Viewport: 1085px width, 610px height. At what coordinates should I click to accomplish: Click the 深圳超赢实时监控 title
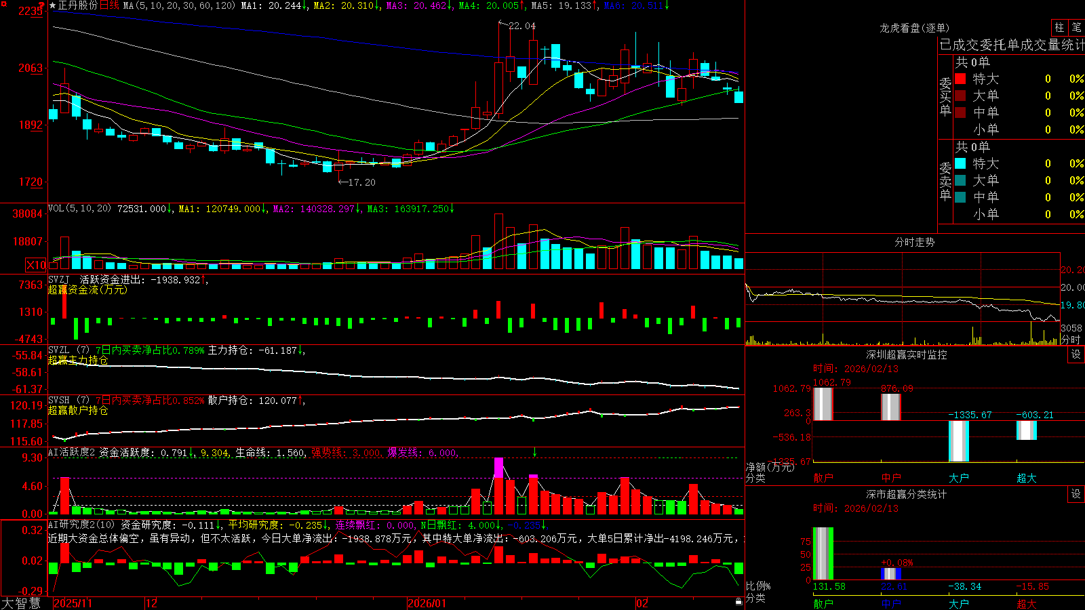906,354
